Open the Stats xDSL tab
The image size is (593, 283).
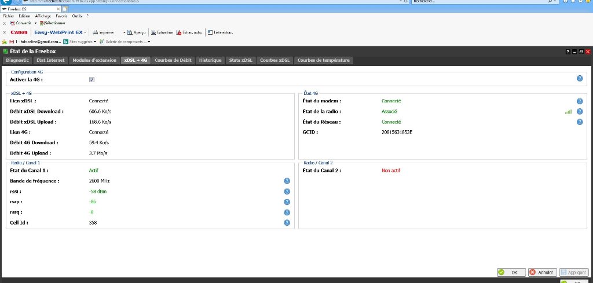(x=240, y=60)
